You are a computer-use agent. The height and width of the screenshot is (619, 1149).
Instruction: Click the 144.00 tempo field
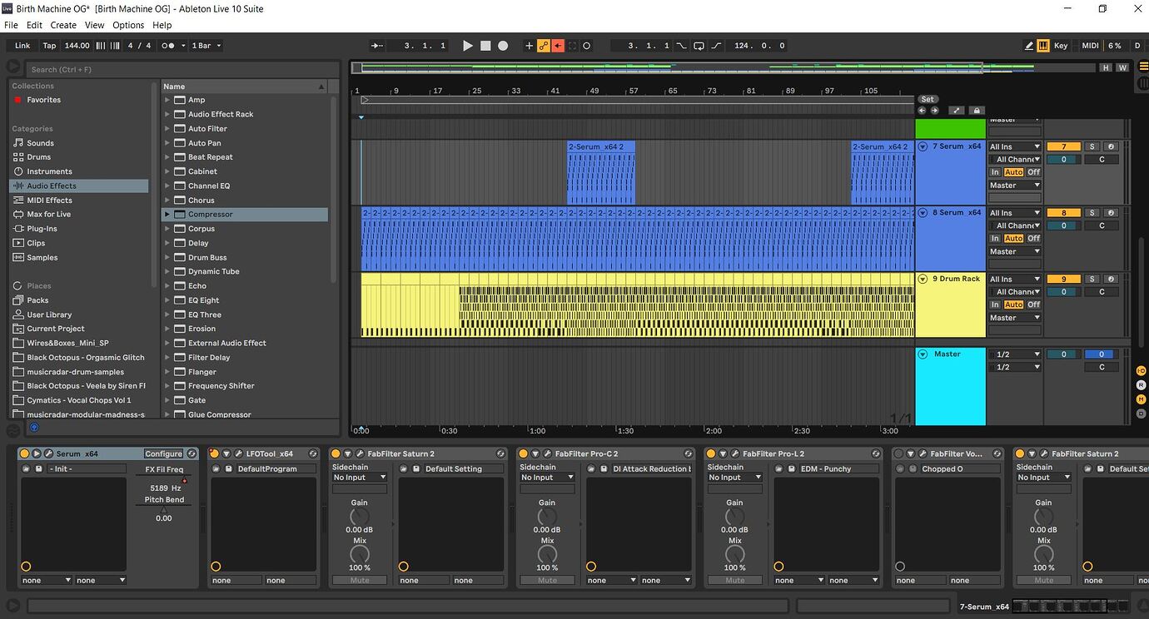77,46
